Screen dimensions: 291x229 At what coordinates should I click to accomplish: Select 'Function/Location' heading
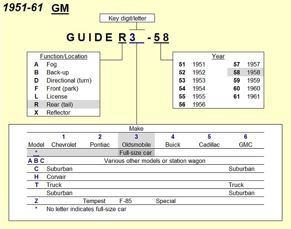[x=64, y=56]
